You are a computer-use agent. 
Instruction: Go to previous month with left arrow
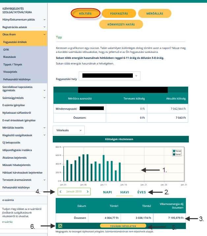point(61,192)
